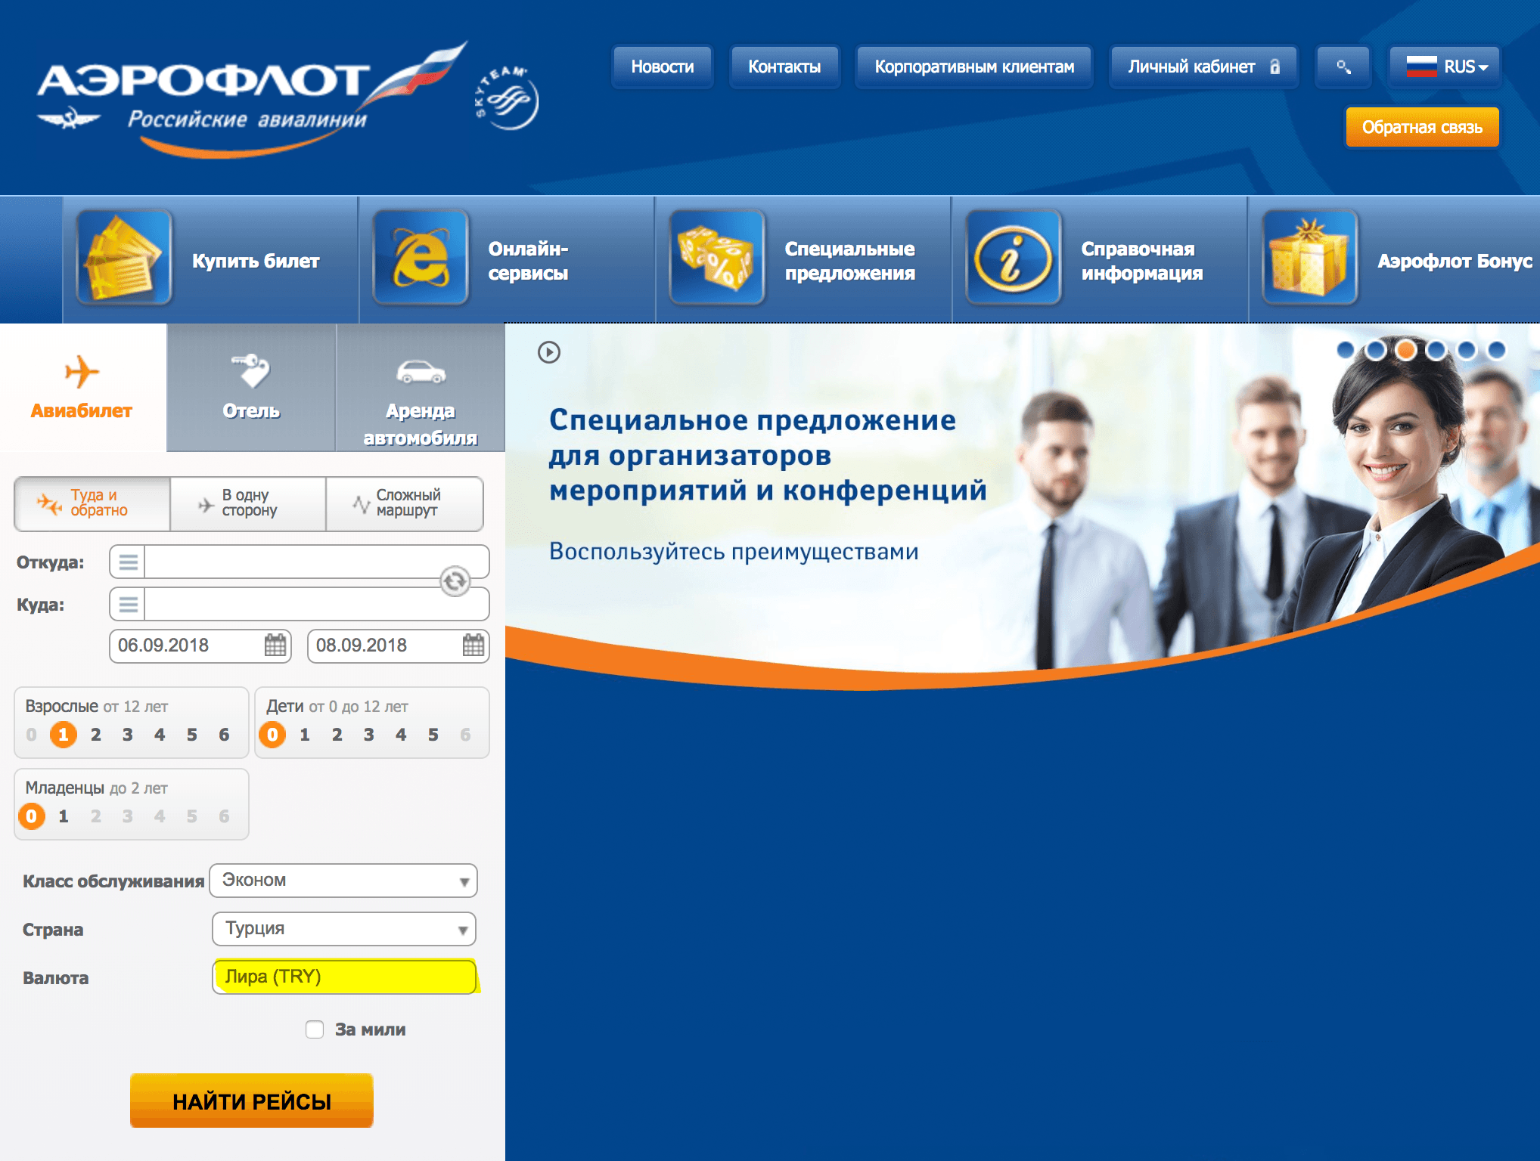1540x1161 pixels.
Task: Tick the За мили checkbox
Action: click(315, 1029)
